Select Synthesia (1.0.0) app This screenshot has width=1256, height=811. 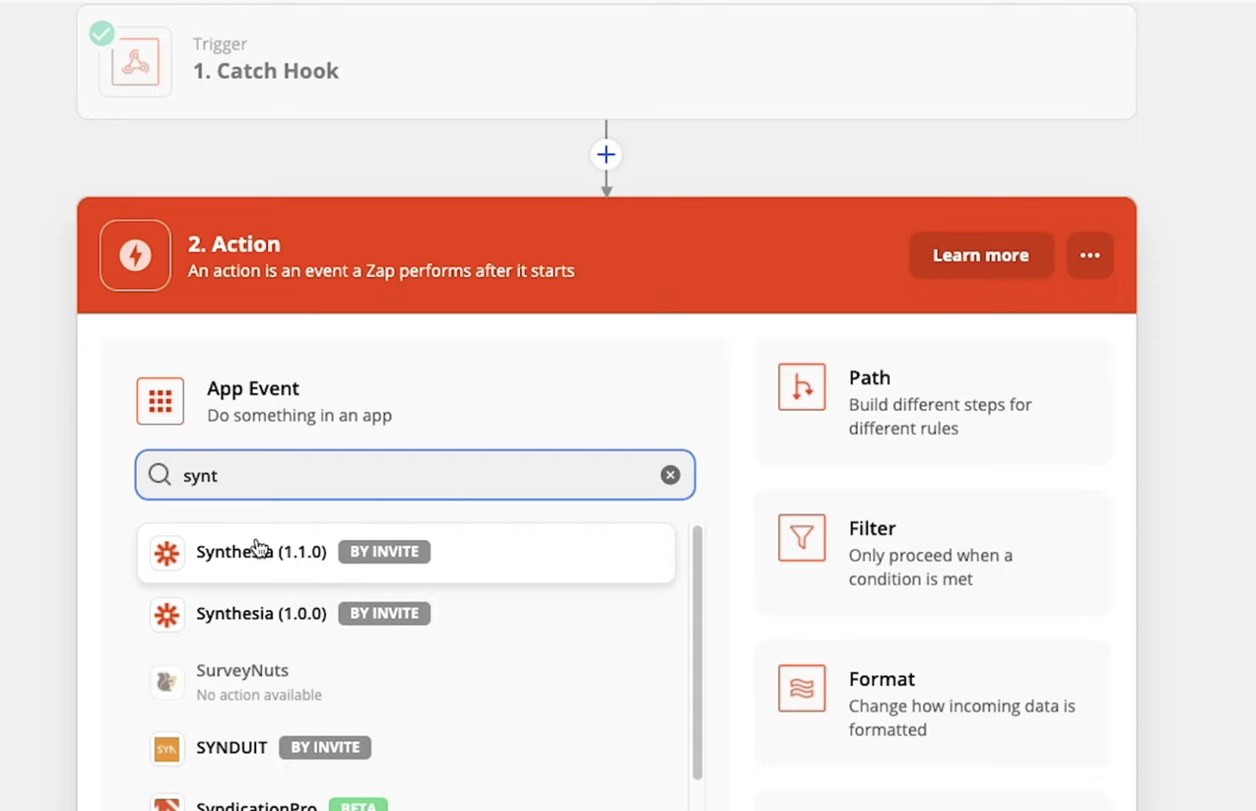(x=406, y=614)
